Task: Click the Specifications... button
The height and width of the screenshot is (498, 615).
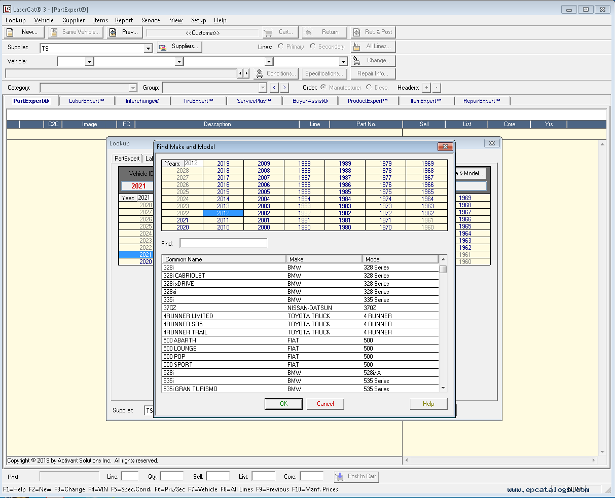Action: tap(324, 74)
